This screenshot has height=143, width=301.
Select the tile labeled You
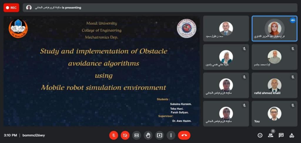274,114
